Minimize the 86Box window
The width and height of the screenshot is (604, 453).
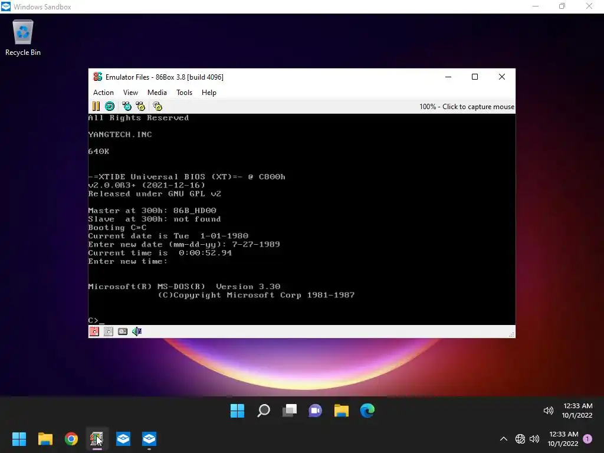click(448, 77)
